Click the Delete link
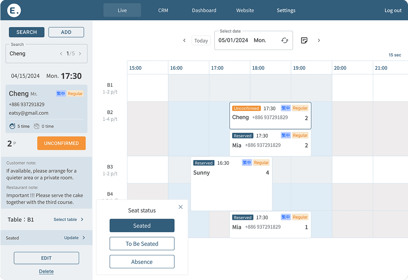 coord(46,271)
